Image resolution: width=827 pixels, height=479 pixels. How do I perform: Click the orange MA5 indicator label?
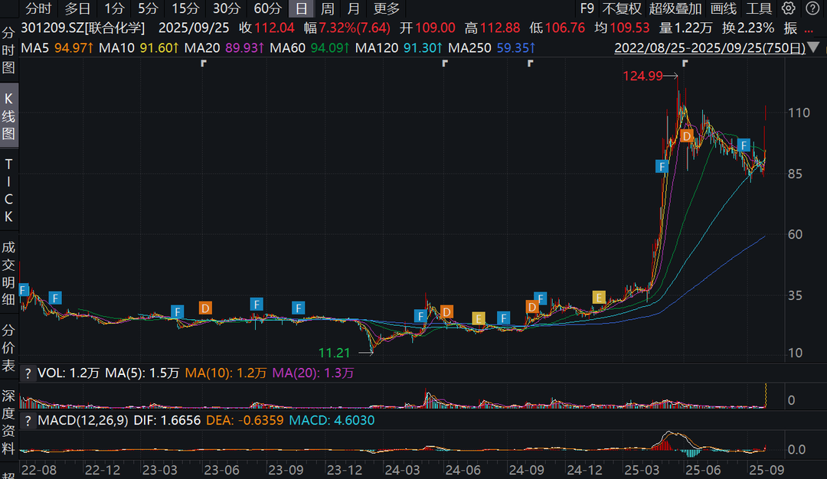54,47
